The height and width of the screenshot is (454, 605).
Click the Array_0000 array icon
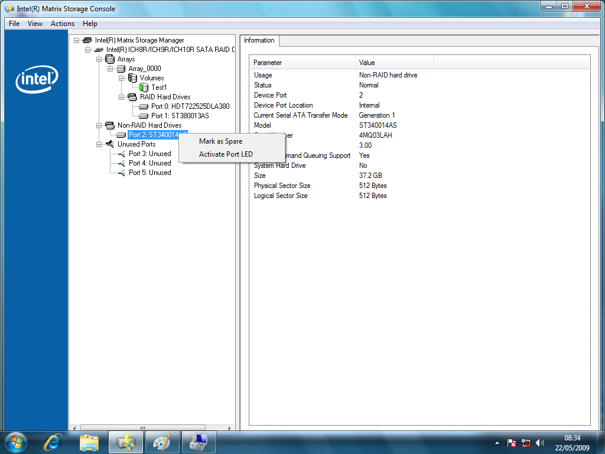pos(121,69)
